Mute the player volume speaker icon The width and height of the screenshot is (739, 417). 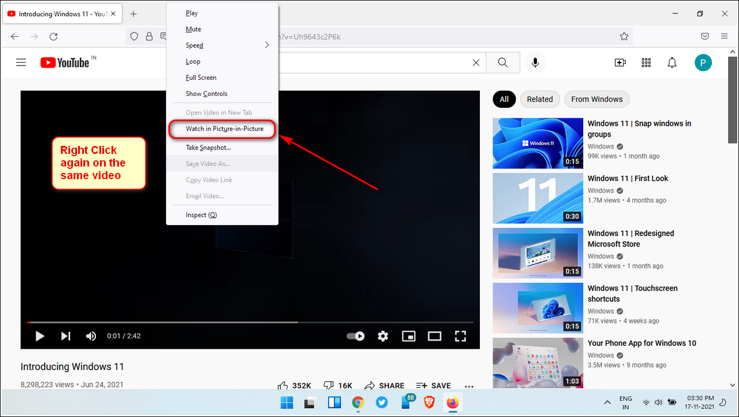pyautogui.click(x=91, y=336)
